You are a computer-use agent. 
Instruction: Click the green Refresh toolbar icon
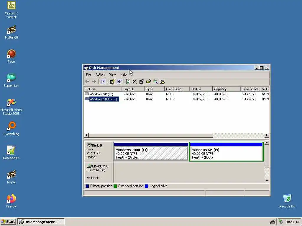[128, 82]
